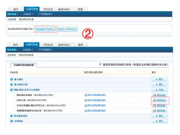Click 原创项目预申请 submenu in the upper page
The width and height of the screenshot is (180, 135).
pyautogui.click(x=26, y=19)
